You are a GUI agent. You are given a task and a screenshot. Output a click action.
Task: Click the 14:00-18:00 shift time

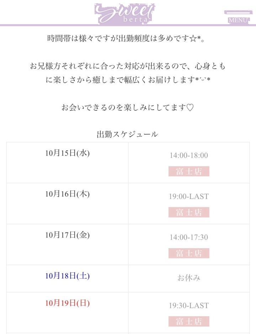click(x=189, y=155)
